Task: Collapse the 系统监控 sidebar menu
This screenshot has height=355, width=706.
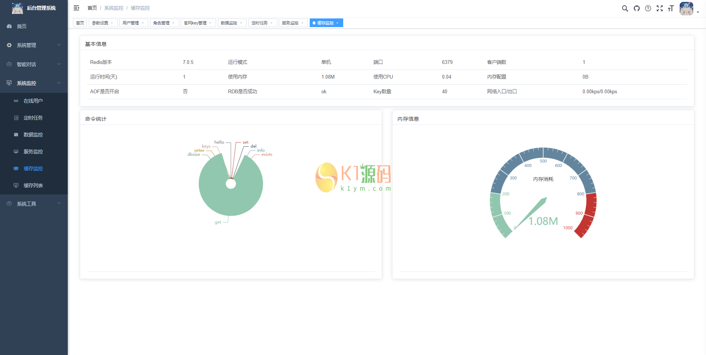Action: [34, 83]
